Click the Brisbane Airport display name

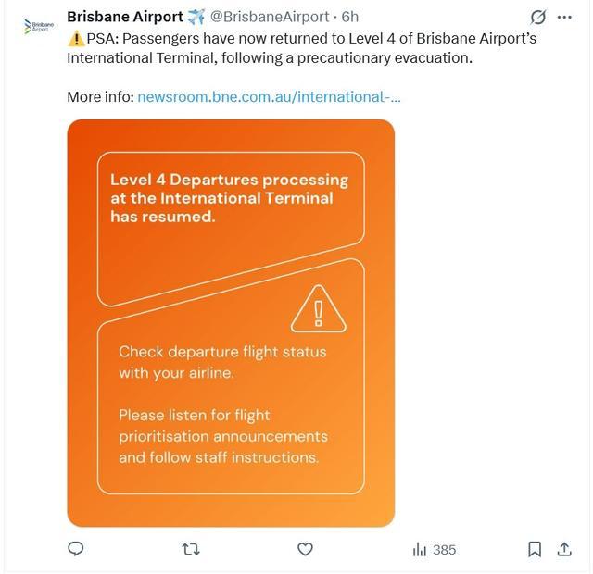coord(125,17)
